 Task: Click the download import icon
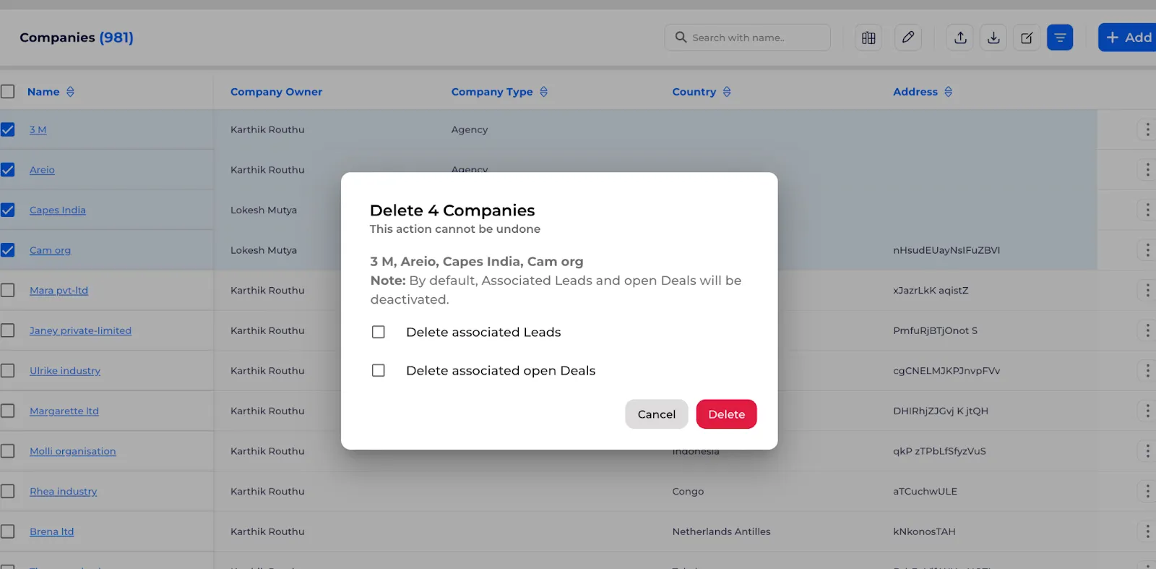click(993, 38)
